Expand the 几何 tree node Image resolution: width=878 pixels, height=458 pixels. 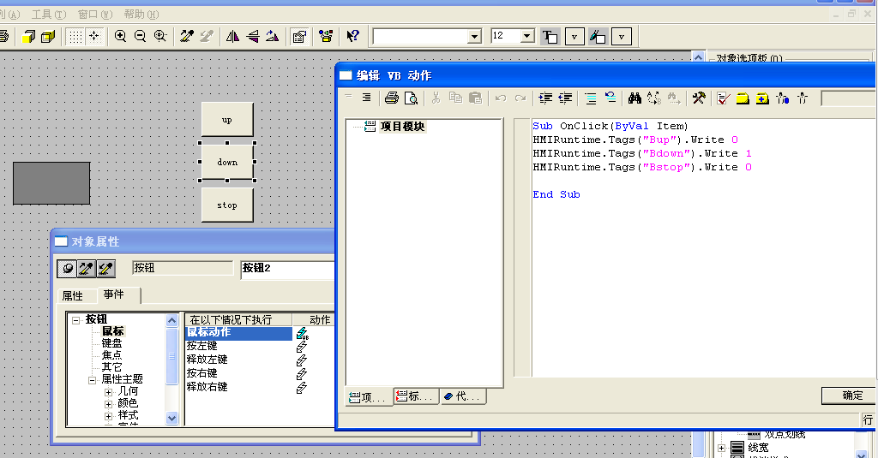click(109, 391)
